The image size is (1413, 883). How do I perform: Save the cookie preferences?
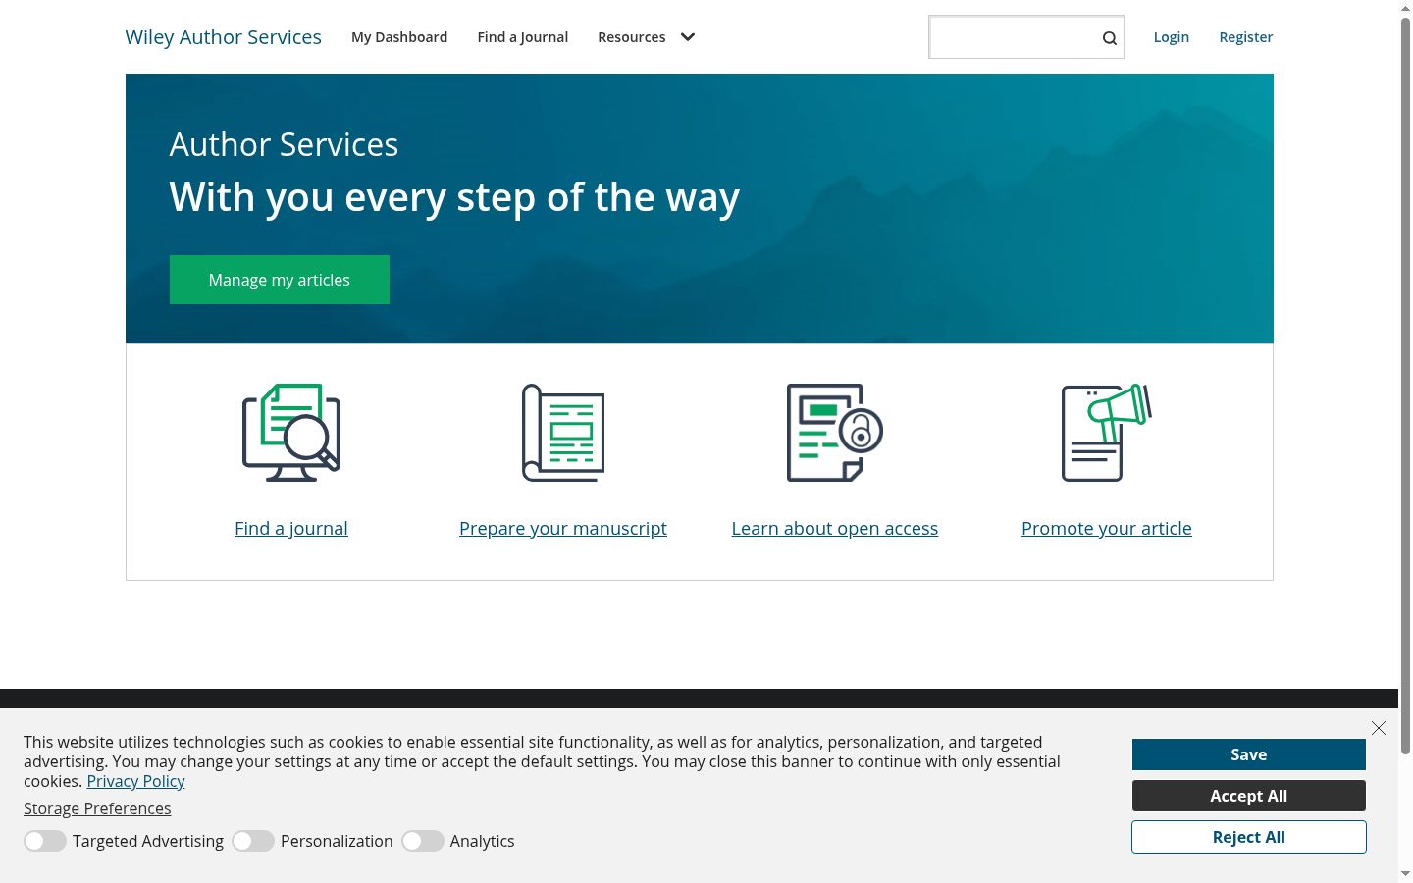click(1249, 754)
